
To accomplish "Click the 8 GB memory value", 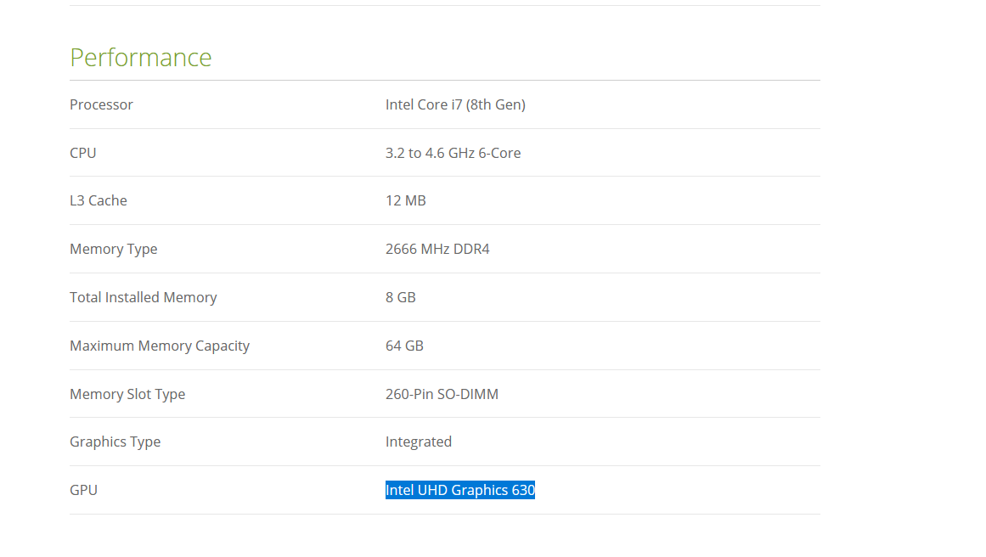I will click(401, 297).
